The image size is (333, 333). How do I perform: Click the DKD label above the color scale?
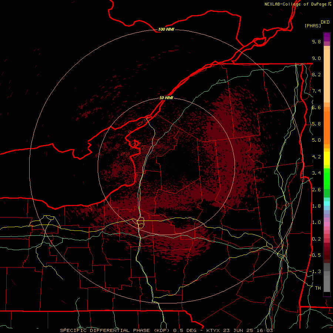coord(325,22)
